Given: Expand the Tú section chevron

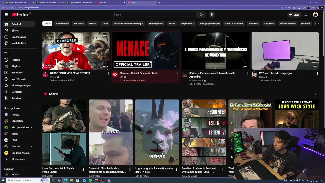Looking at the screenshot, I should (x=10, y=53).
